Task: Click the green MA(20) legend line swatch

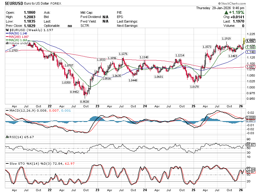Action: pos(7,40)
